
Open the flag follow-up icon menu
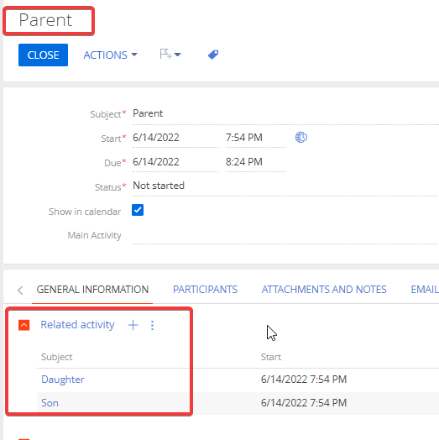tap(170, 54)
